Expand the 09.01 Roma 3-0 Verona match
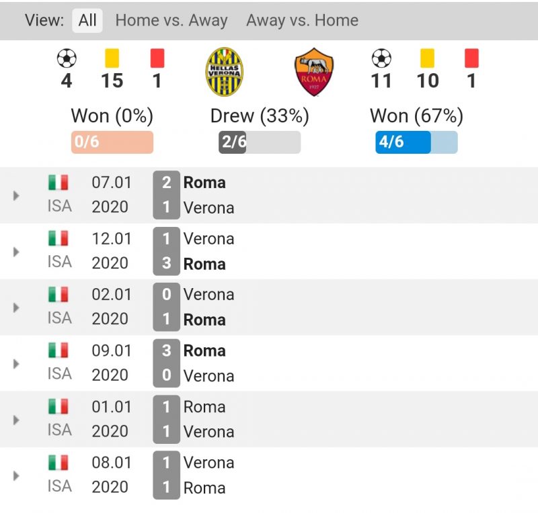 (x=16, y=364)
